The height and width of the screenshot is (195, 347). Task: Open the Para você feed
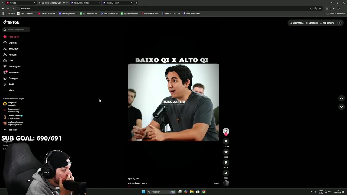(x=11, y=37)
